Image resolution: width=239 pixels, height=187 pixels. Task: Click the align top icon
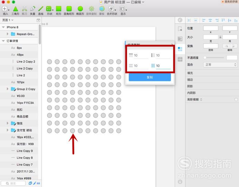click(223, 20)
